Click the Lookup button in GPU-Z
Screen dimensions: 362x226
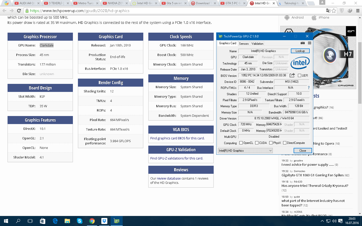[300, 51]
